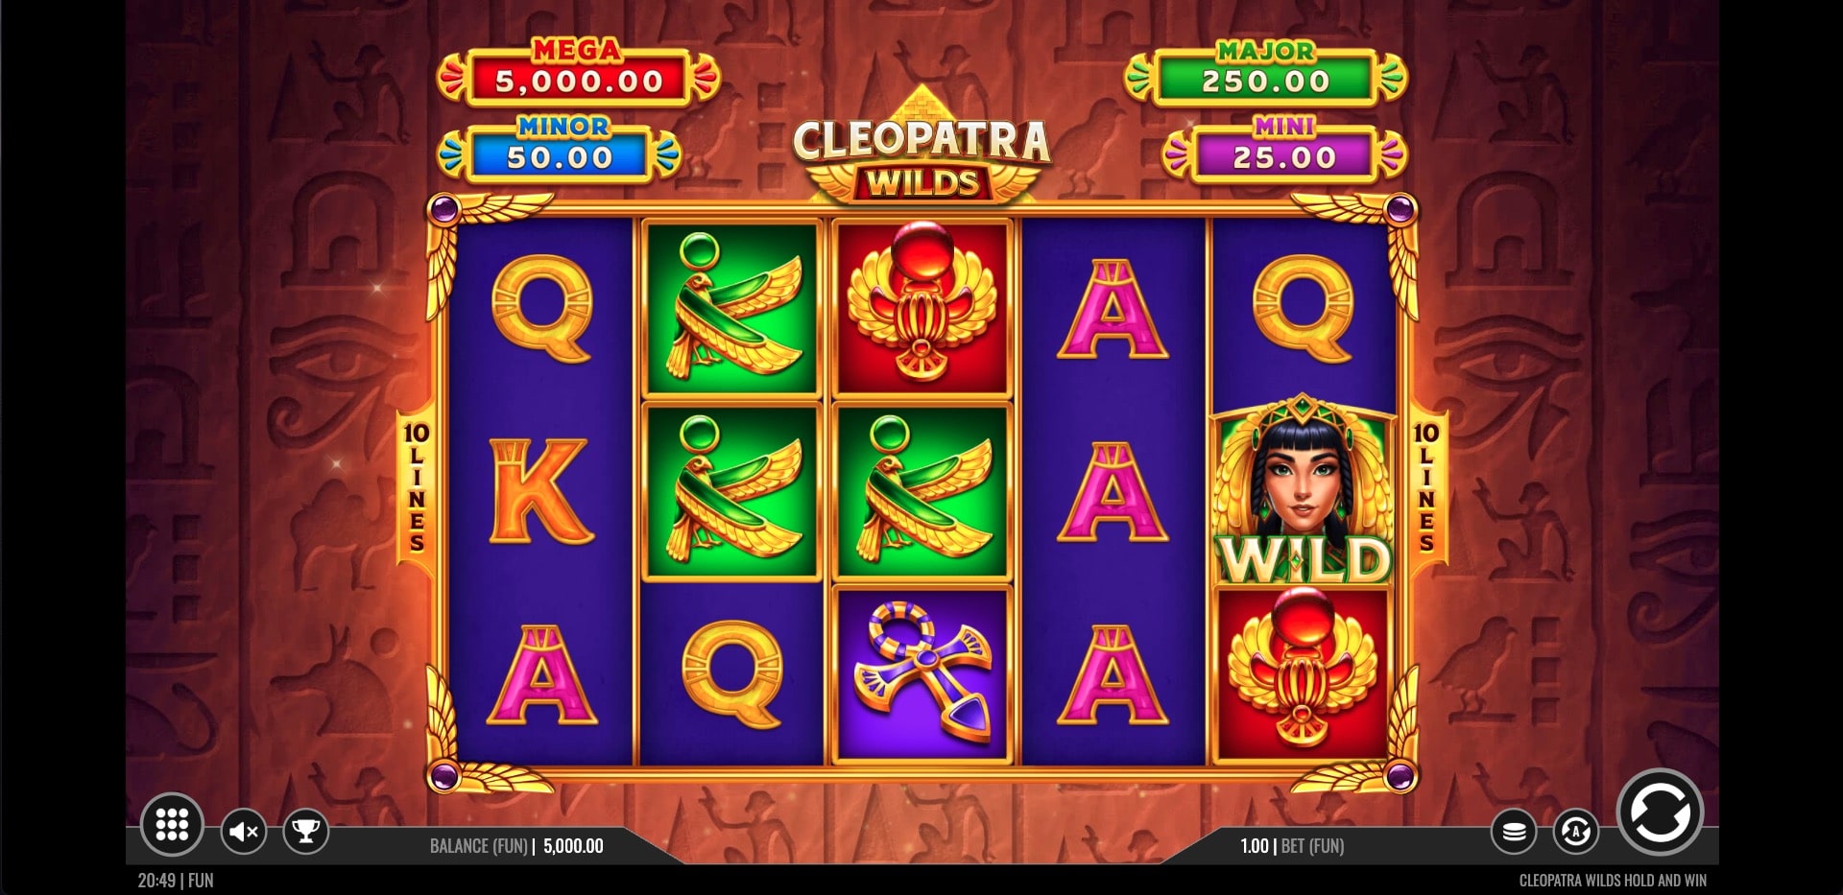Viewport: 1843px width, 895px height.
Task: Click the right 10 LINES indicator
Action: tap(1426, 487)
